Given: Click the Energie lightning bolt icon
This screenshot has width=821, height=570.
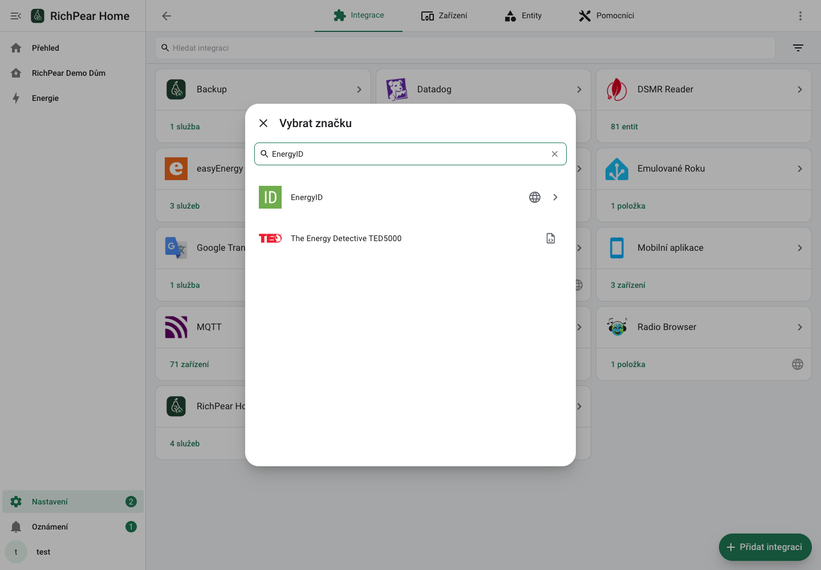Looking at the screenshot, I should 16,98.
